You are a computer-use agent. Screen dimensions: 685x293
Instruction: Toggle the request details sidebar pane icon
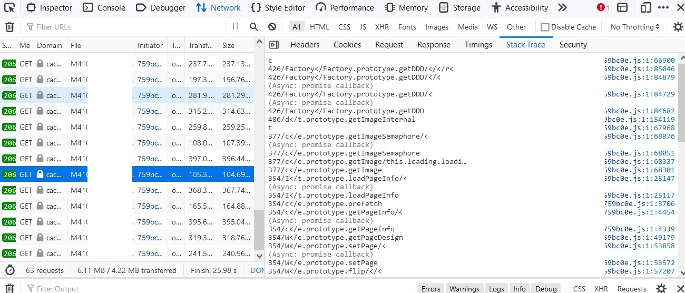click(x=274, y=45)
